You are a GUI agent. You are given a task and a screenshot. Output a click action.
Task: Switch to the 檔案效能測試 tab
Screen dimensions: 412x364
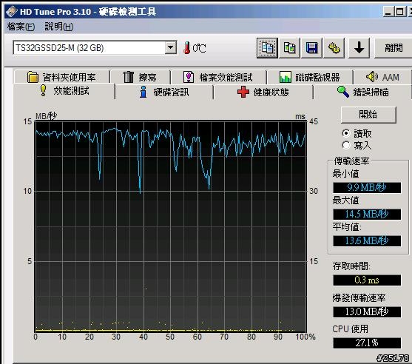pos(218,77)
